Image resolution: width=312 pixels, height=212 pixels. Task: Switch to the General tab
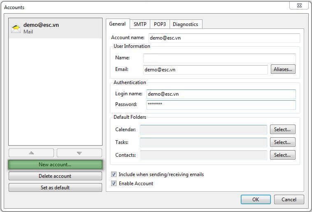pyautogui.click(x=117, y=24)
